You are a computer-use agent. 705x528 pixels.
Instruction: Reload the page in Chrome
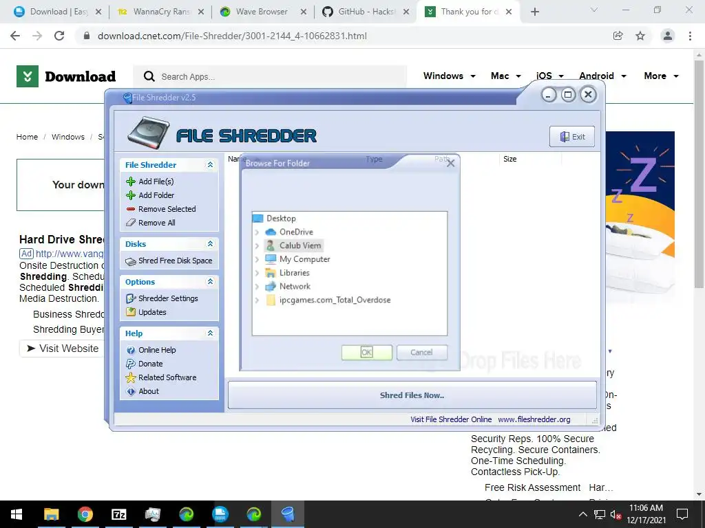coord(59,36)
